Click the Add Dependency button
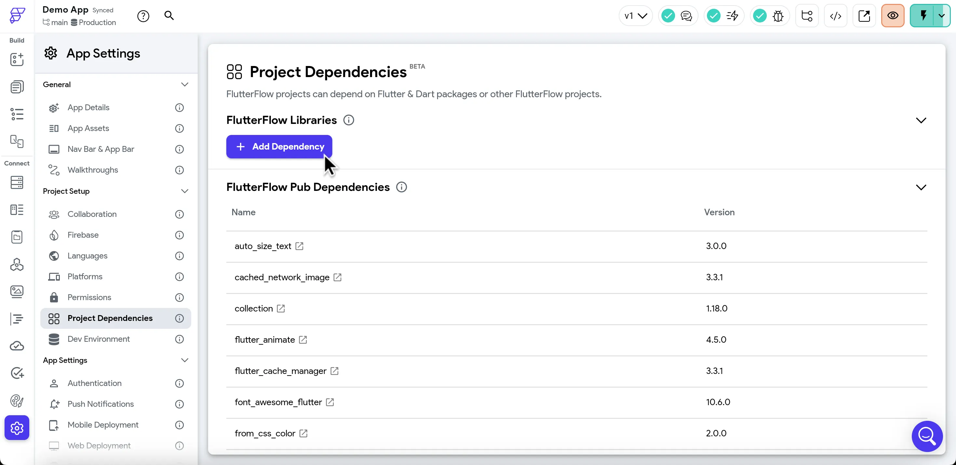Image resolution: width=956 pixels, height=465 pixels. (279, 147)
